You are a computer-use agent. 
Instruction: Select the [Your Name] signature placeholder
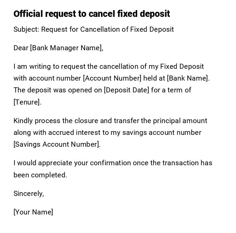[33, 212]
